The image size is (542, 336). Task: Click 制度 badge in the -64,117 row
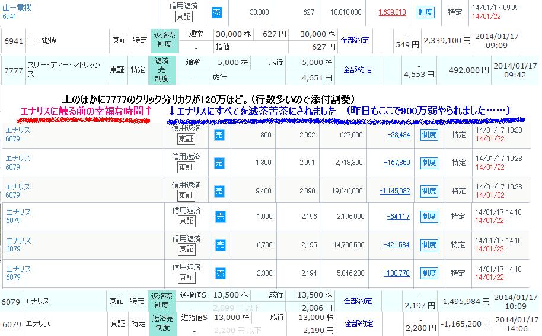pos(429,217)
